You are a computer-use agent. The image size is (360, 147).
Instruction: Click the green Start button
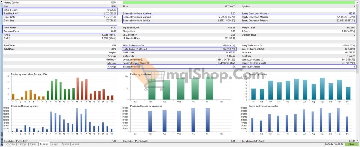click(x=351, y=144)
